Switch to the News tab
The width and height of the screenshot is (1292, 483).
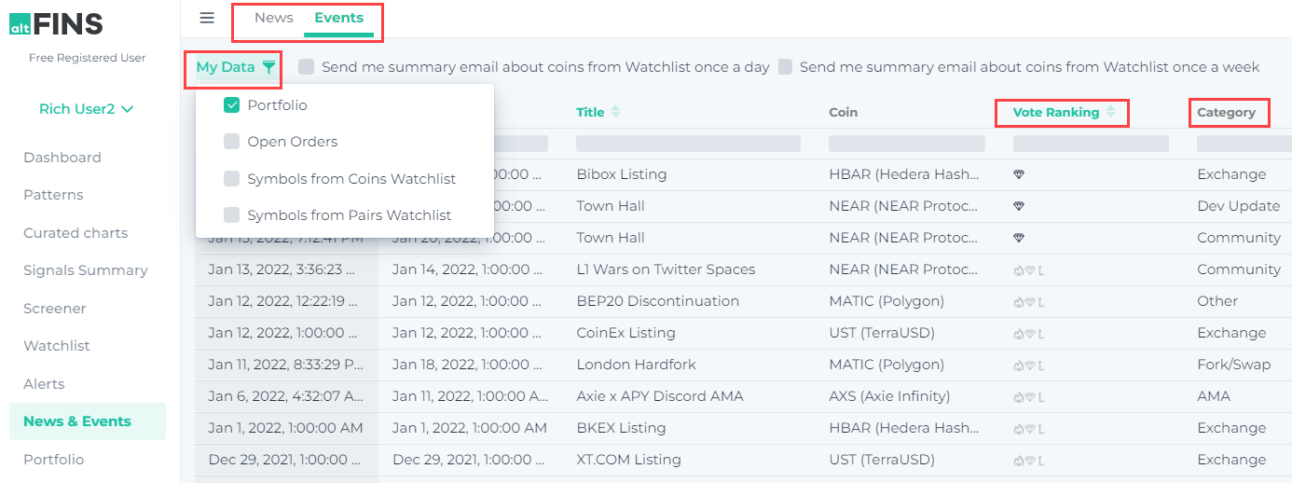274,18
